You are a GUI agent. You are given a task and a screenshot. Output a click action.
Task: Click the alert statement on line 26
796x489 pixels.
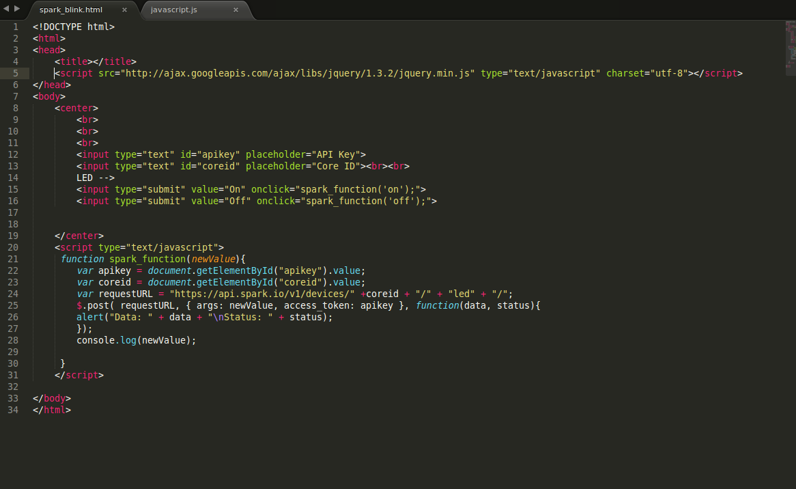tap(205, 318)
